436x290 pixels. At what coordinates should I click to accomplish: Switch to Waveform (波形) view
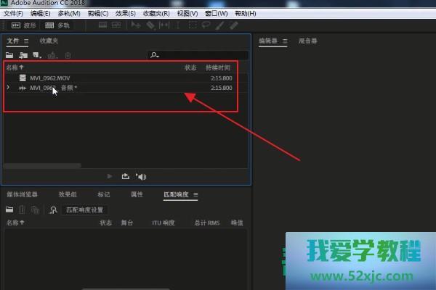(23, 25)
